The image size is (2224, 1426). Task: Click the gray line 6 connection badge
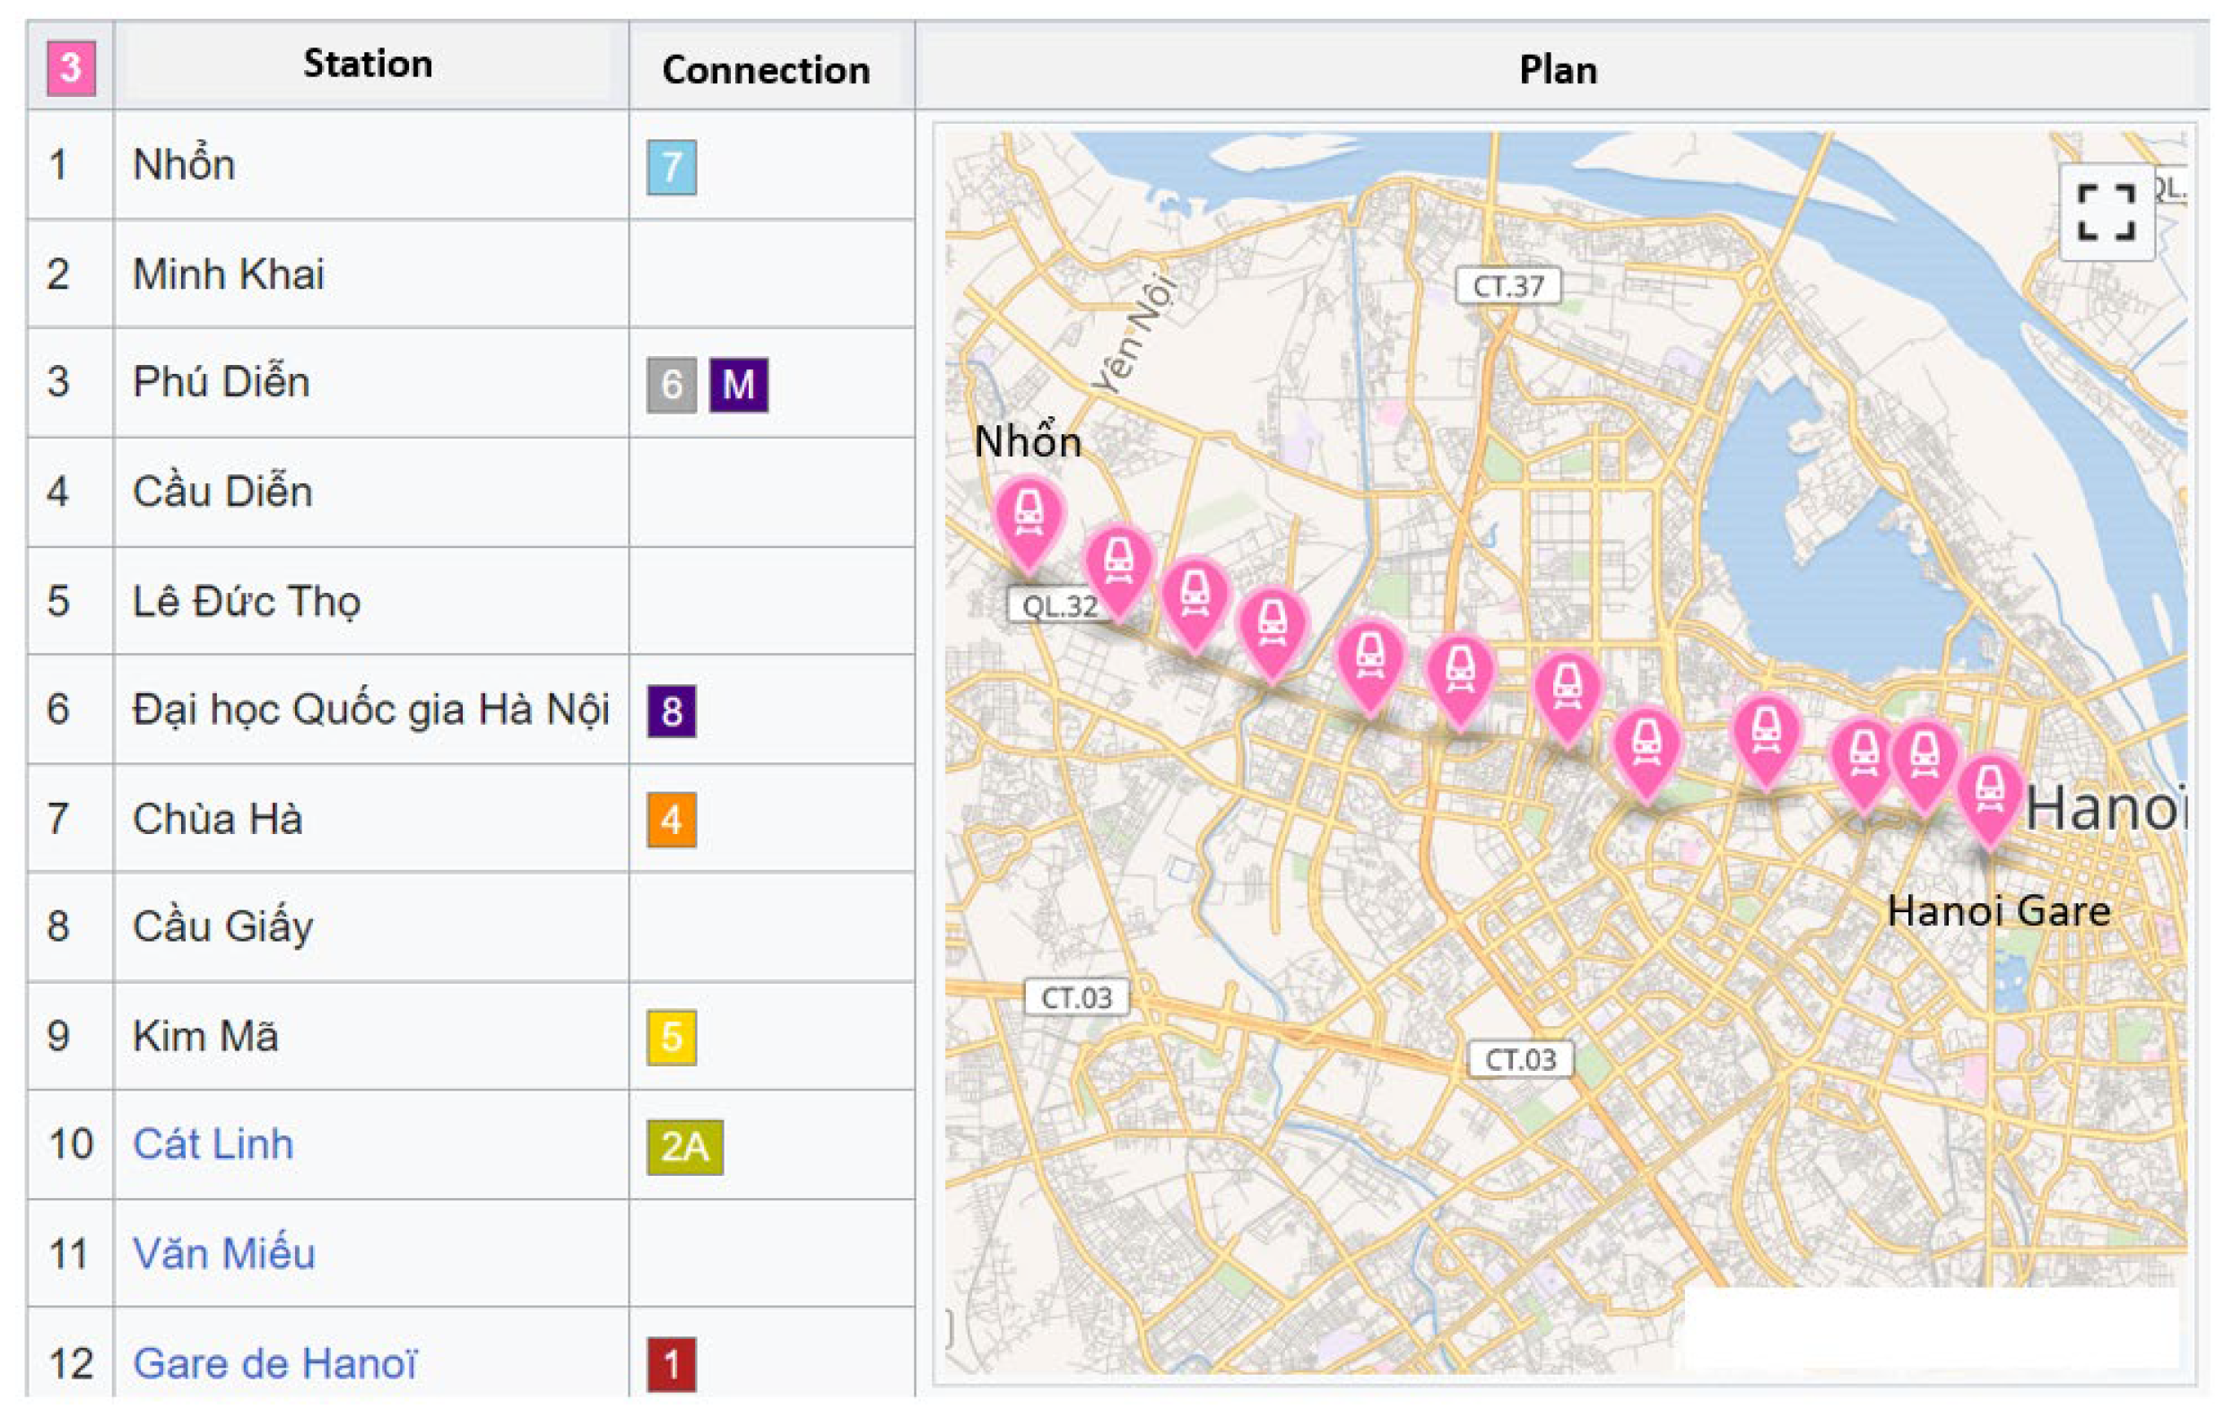click(672, 384)
